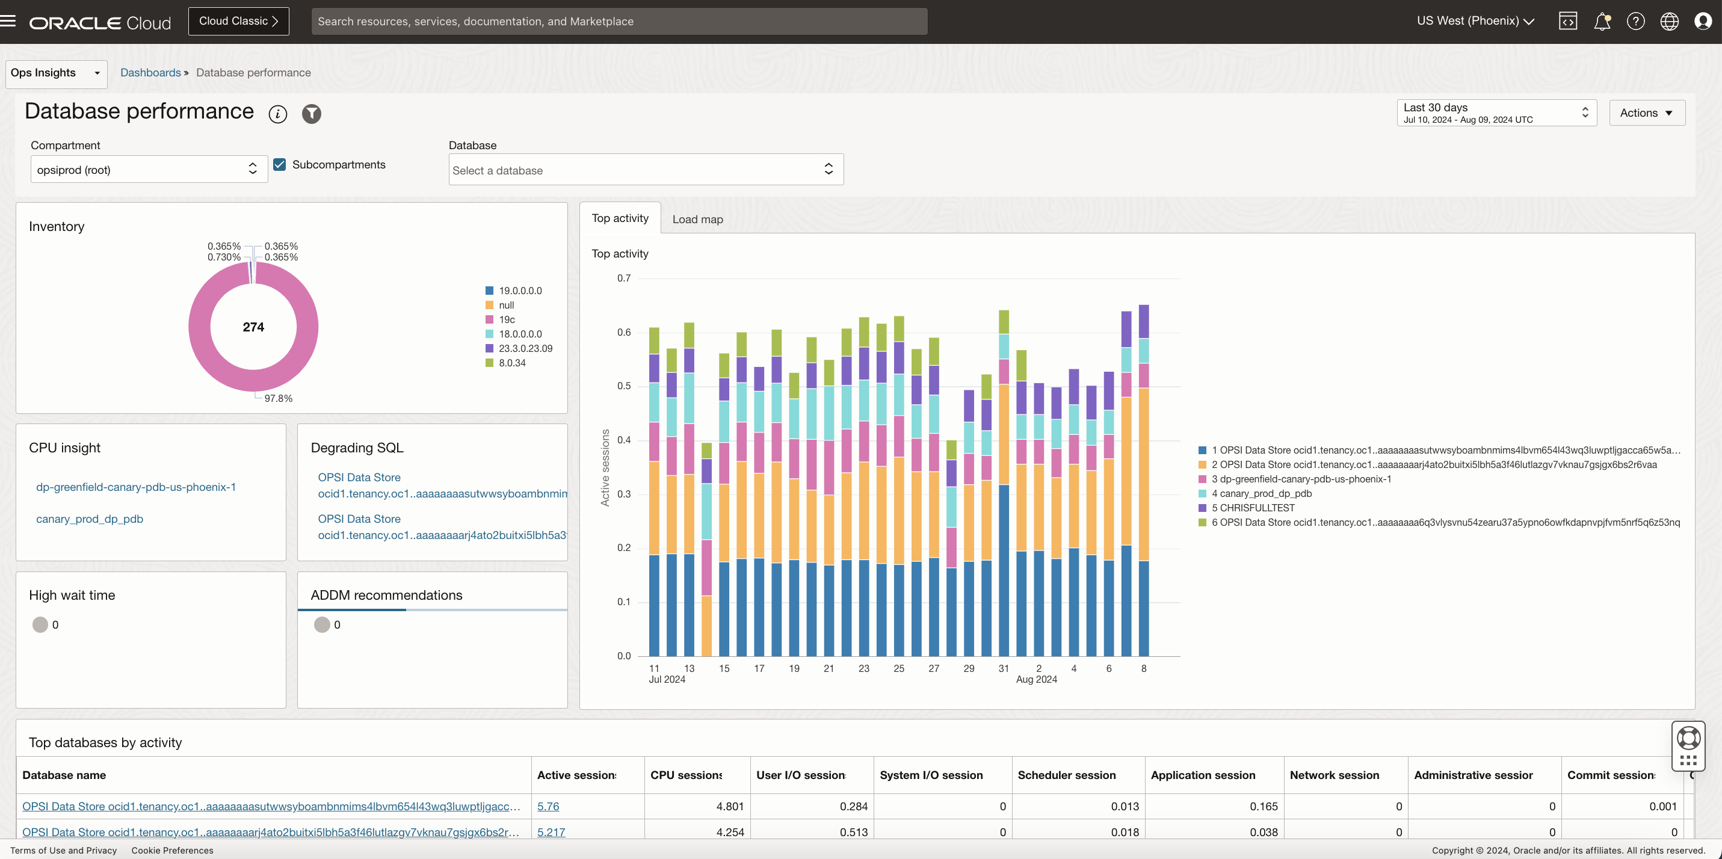This screenshot has height=859, width=1722.
Task: Open the canary_prod_dp_pdb CPU insight link
Action: (90, 519)
